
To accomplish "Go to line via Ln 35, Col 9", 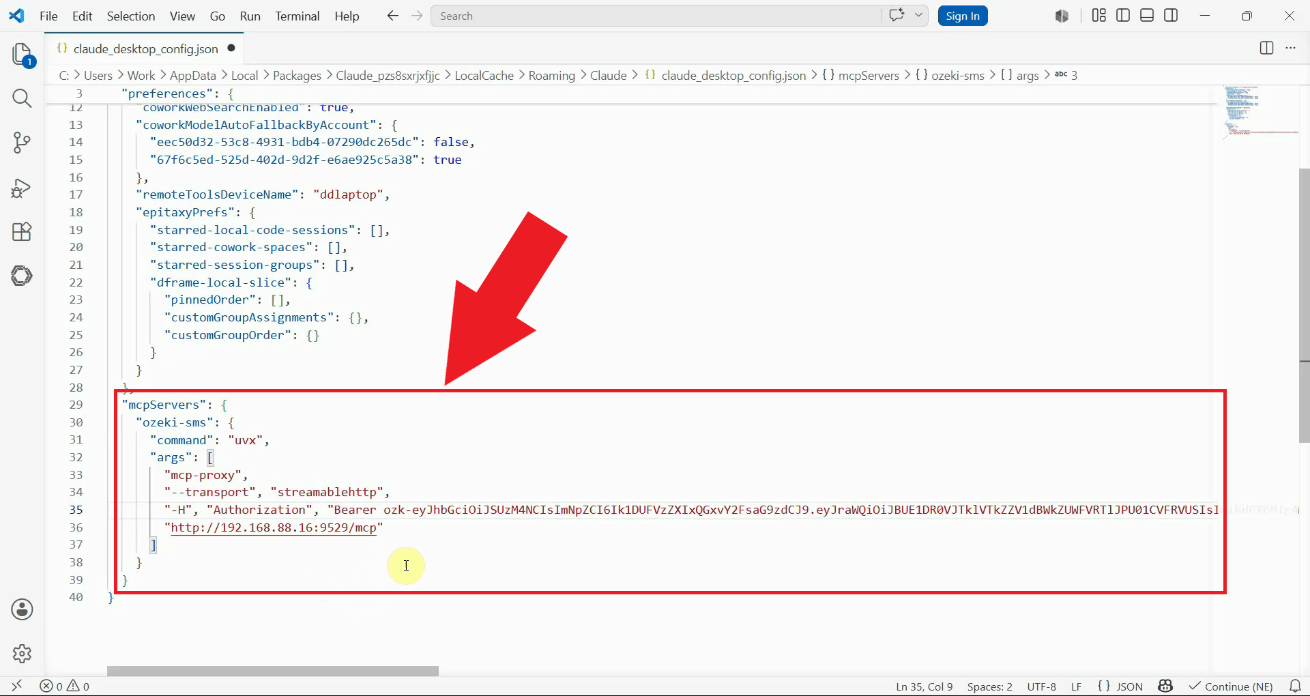I will coord(924,686).
